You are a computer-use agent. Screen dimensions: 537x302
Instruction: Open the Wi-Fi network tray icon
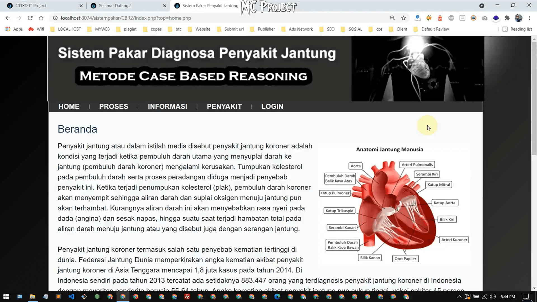[x=484, y=296]
